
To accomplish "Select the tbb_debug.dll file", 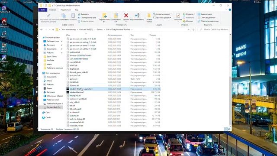I will pos(113,109).
